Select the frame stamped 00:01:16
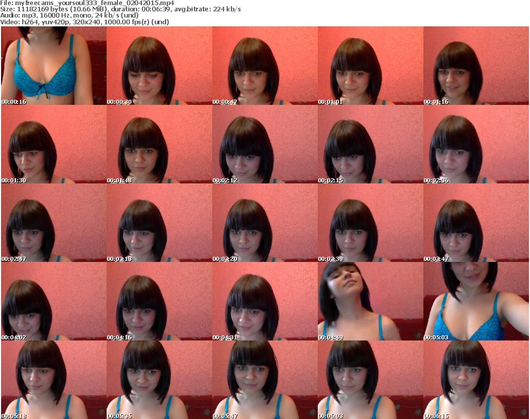Image resolution: width=530 pixels, height=419 pixels. click(476, 66)
